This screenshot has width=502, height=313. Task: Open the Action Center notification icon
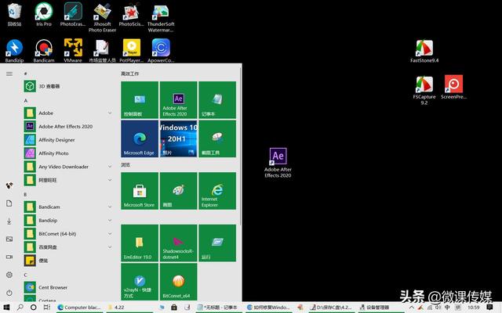tap(489, 308)
